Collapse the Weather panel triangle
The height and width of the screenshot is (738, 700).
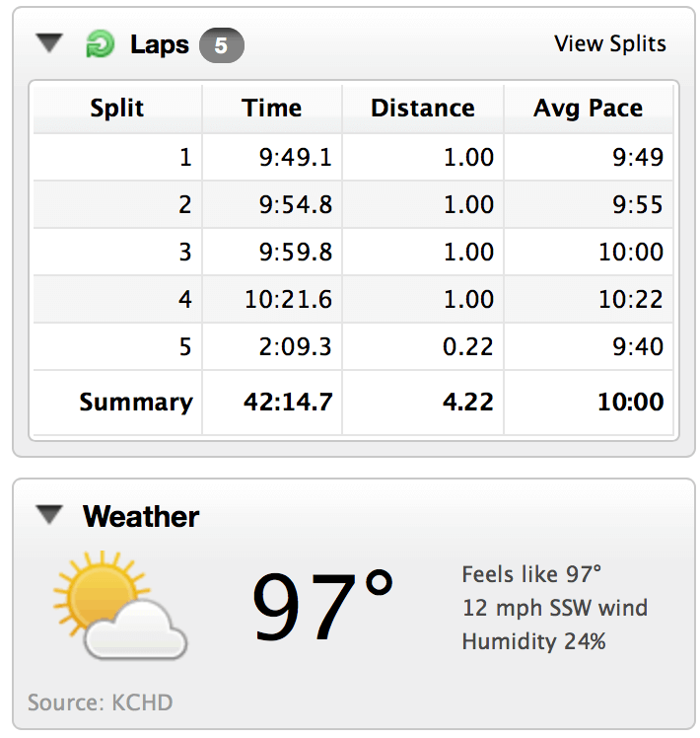(x=49, y=515)
